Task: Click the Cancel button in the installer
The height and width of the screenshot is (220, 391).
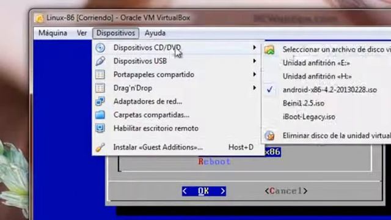Action: tap(286, 191)
